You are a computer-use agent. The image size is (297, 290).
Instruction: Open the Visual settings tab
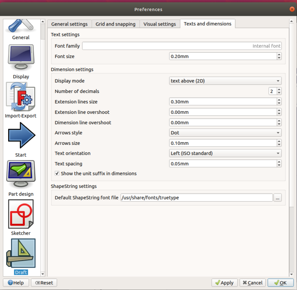tap(159, 24)
